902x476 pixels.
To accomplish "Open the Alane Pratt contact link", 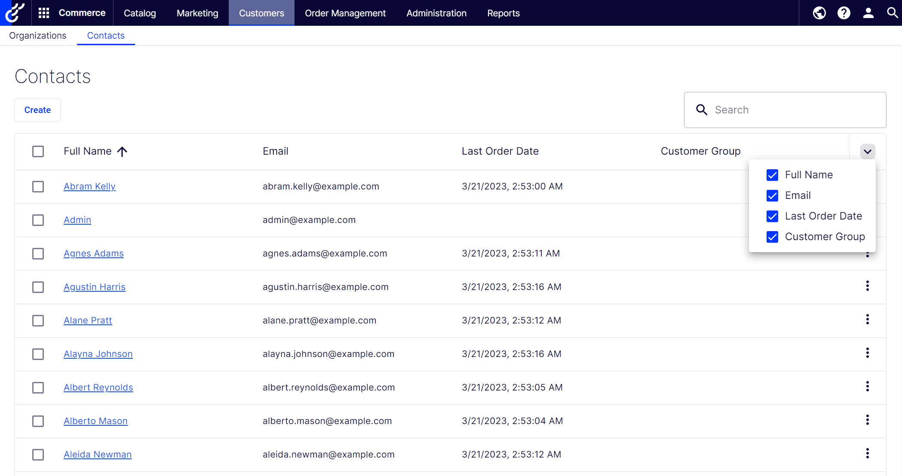I will pyautogui.click(x=88, y=320).
